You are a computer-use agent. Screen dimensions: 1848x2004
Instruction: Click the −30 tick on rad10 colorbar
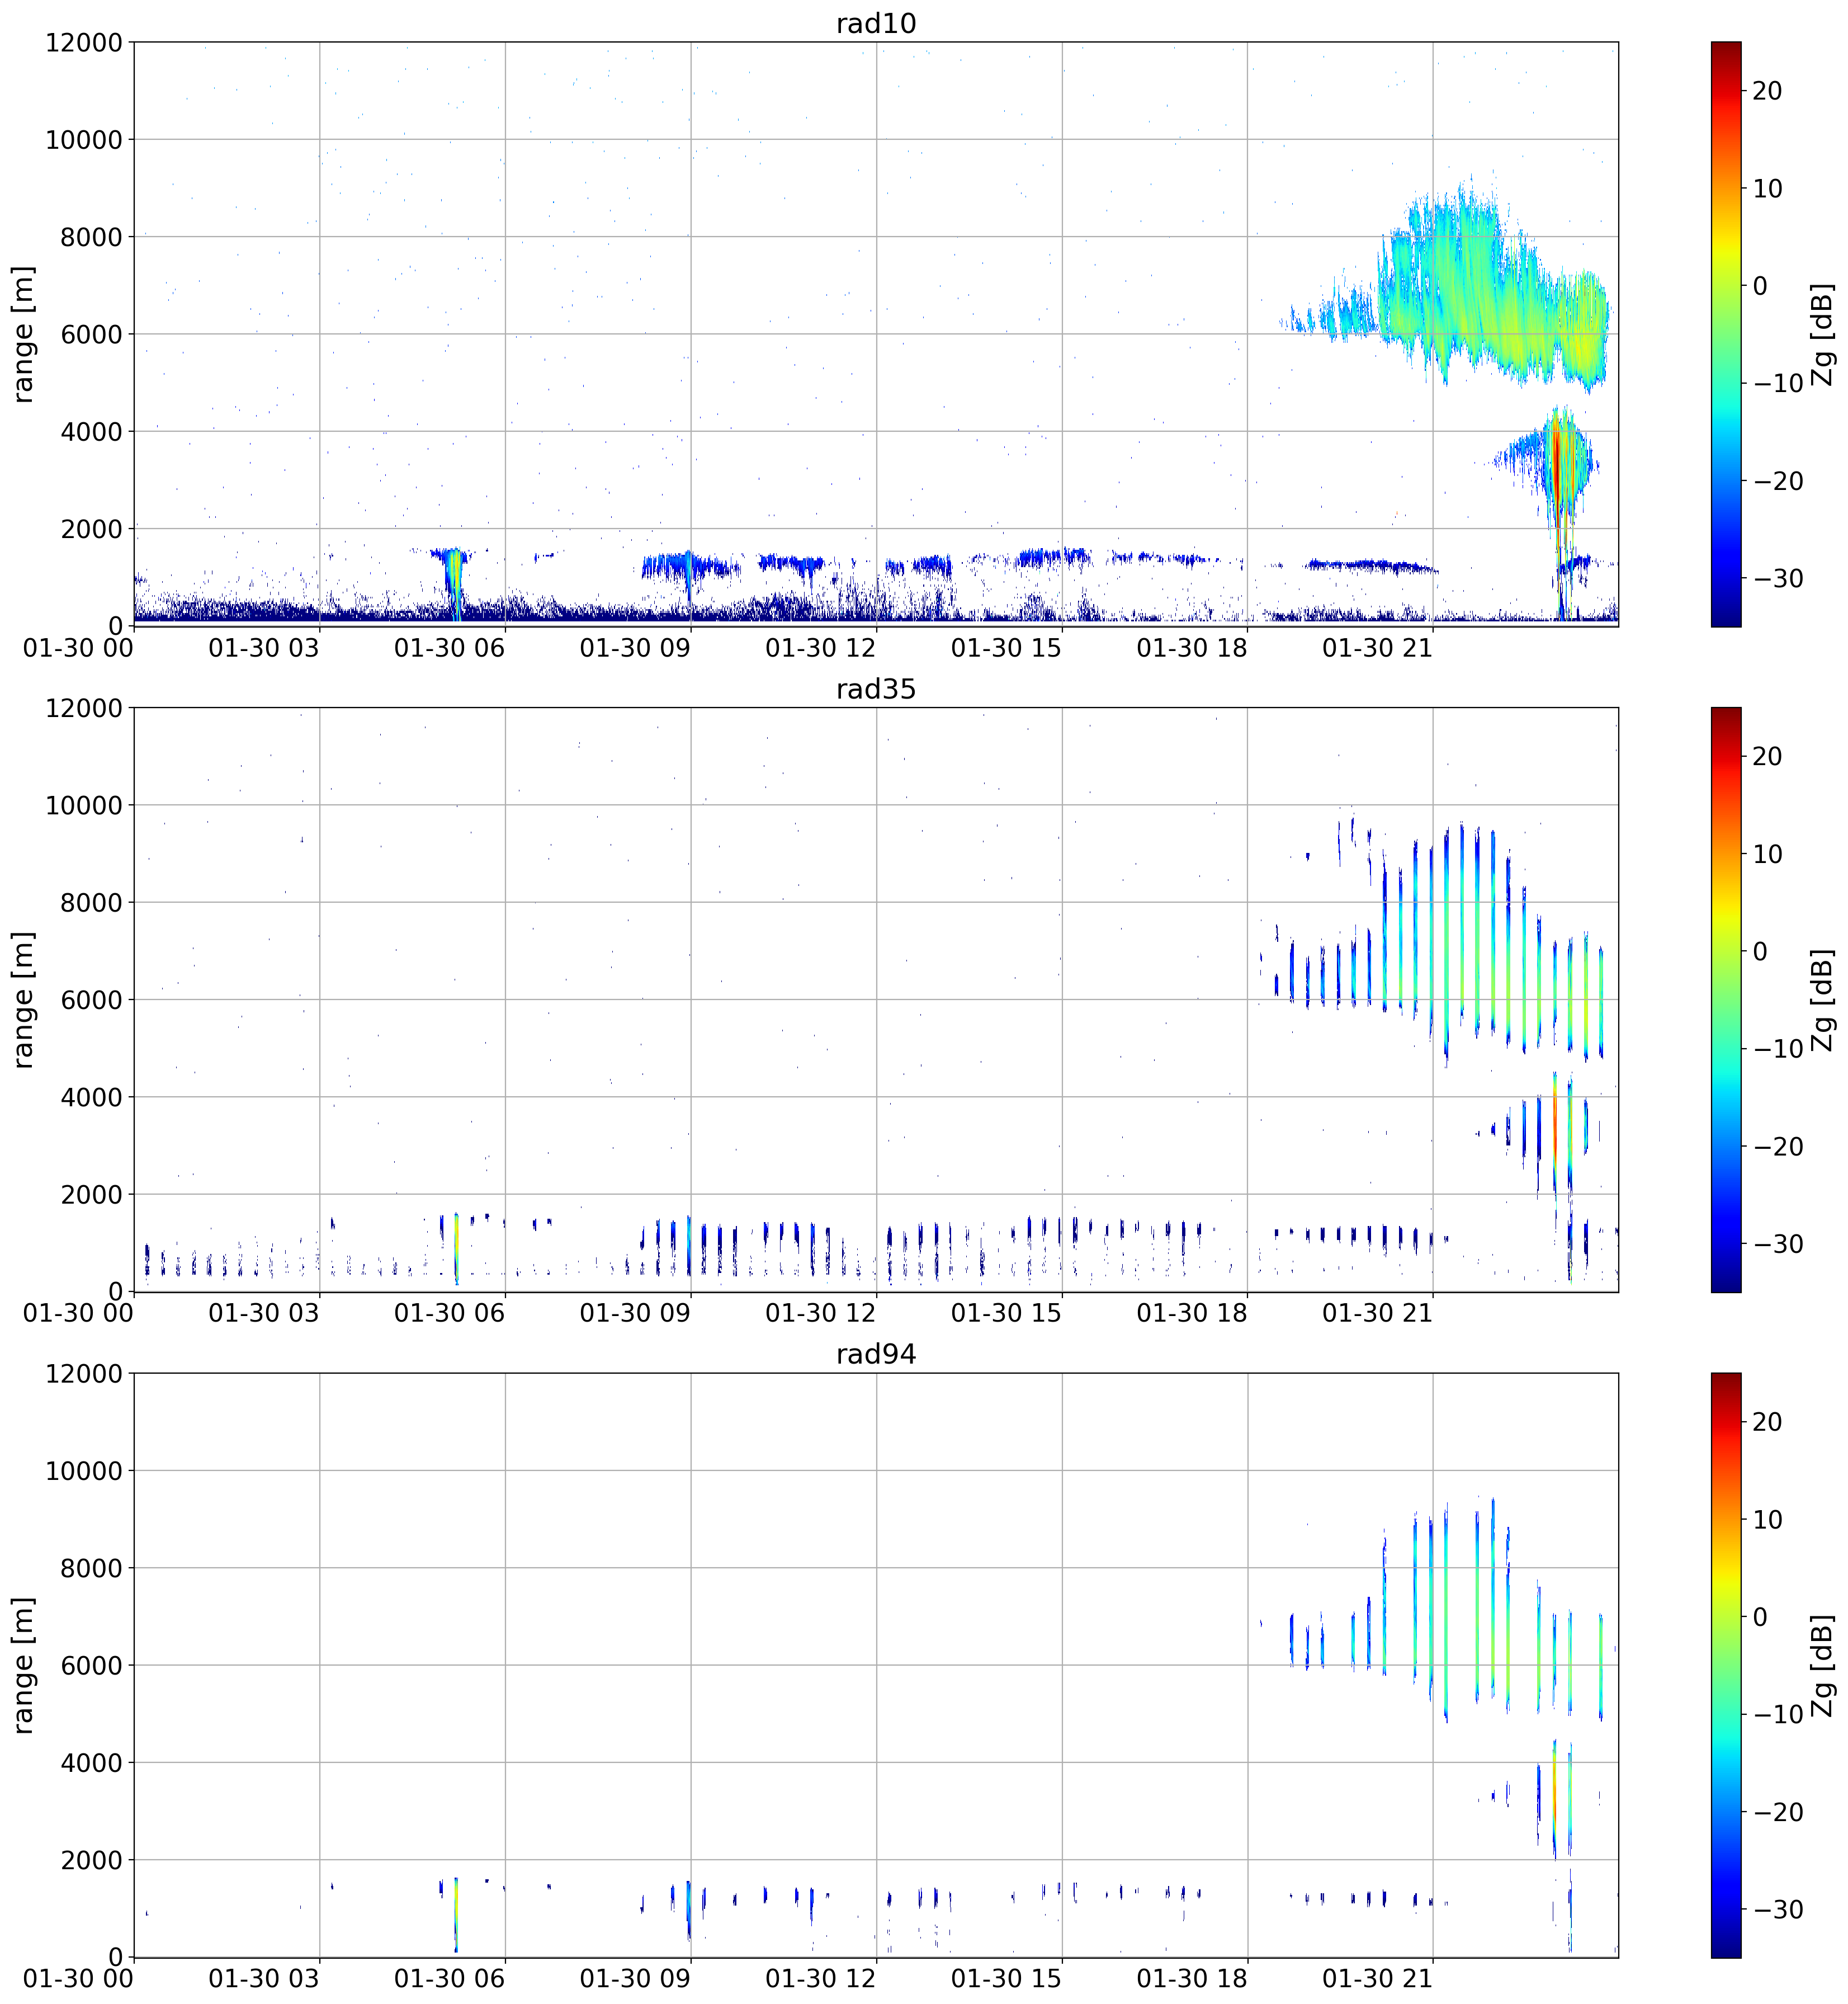point(1778,578)
